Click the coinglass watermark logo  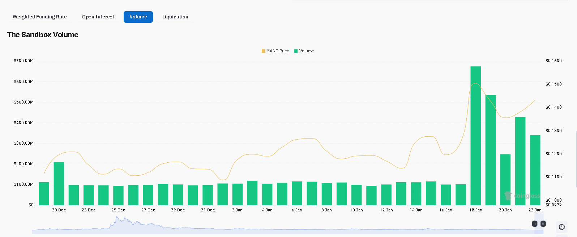(x=522, y=196)
